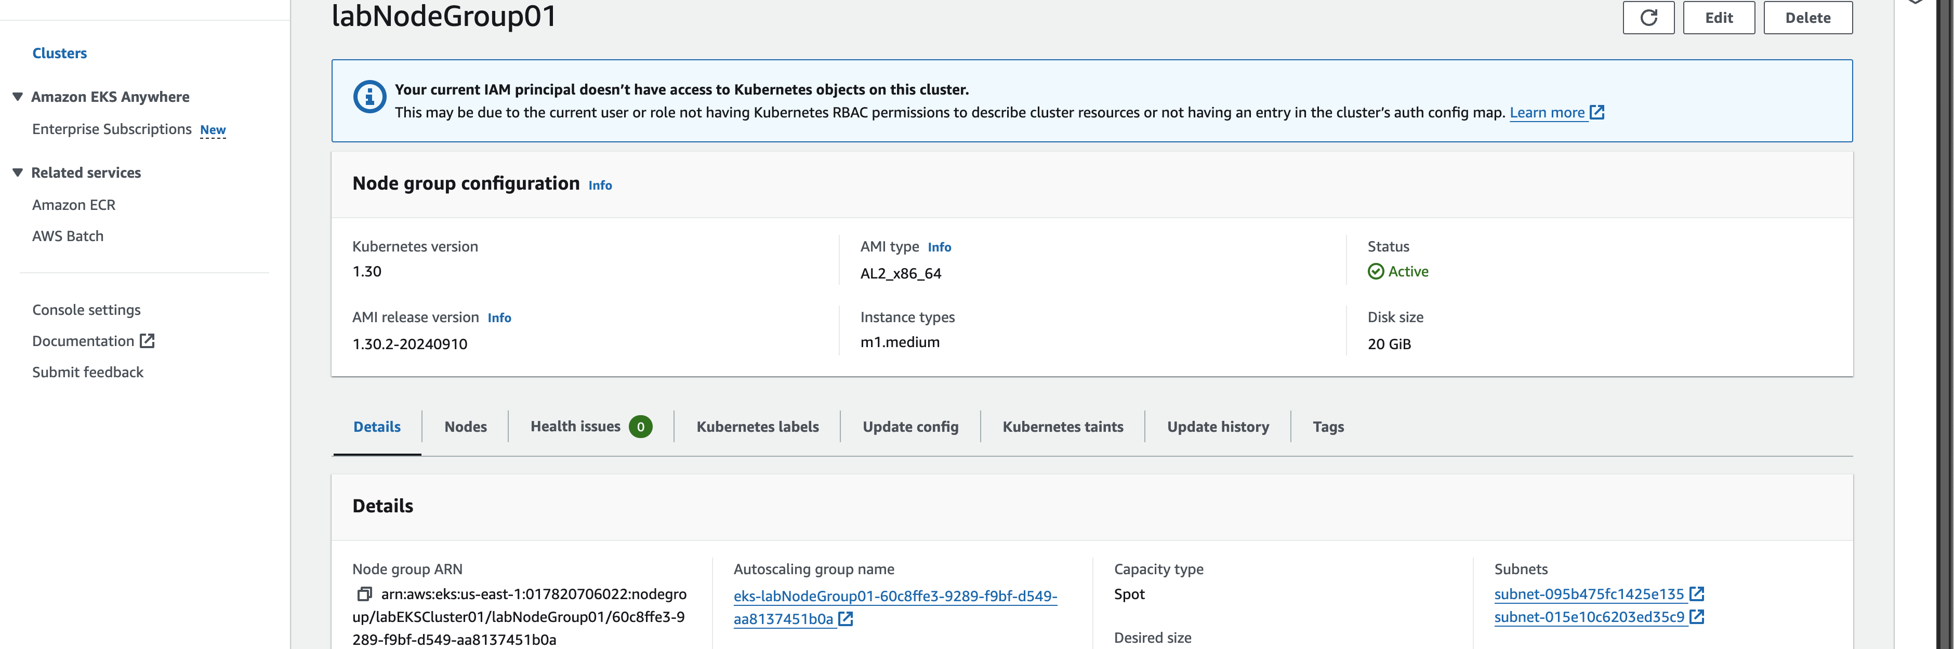The width and height of the screenshot is (1954, 649).
Task: Click the disk size value 20 GiB
Action: click(1389, 344)
